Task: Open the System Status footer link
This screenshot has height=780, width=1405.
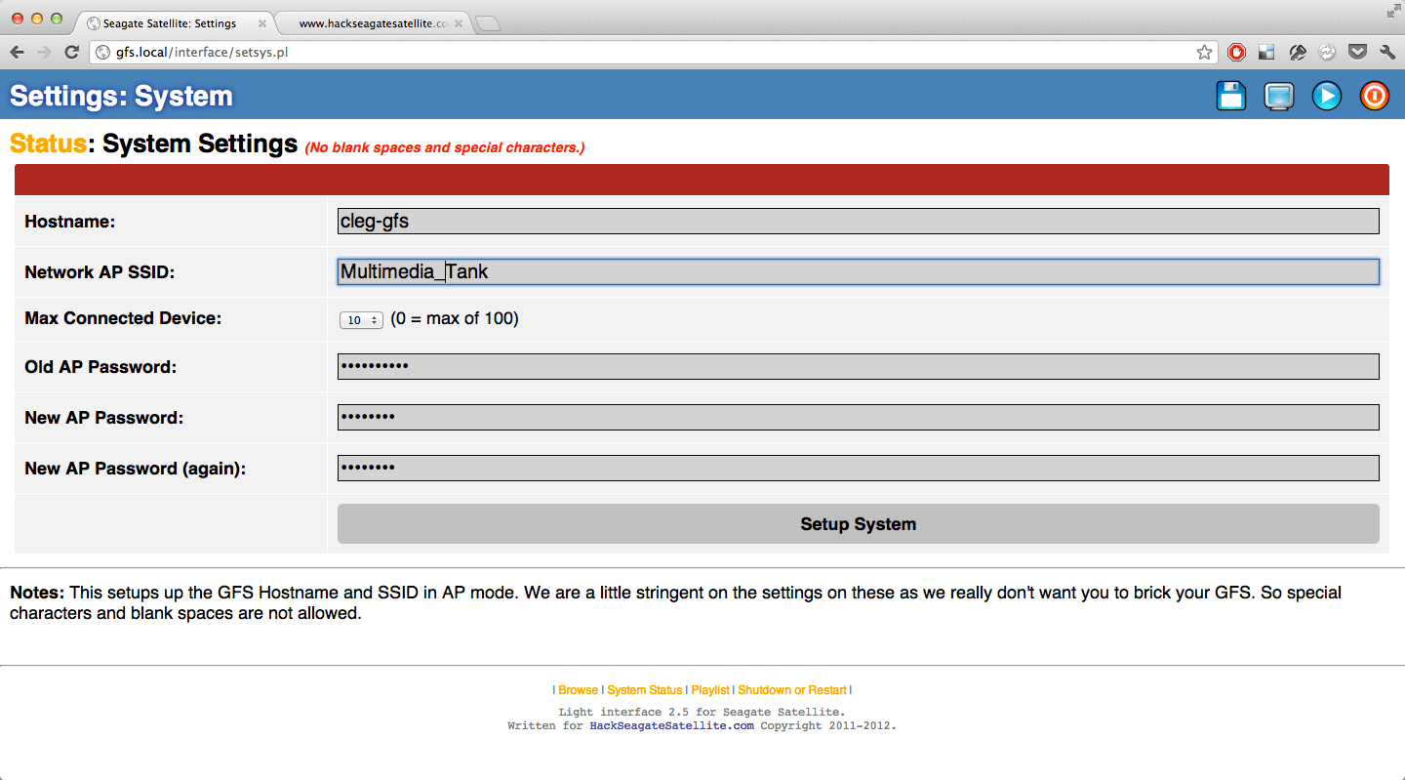Action: click(x=644, y=690)
